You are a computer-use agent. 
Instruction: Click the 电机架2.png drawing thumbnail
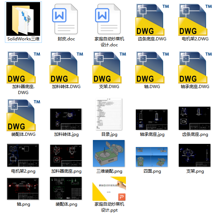(23, 155)
